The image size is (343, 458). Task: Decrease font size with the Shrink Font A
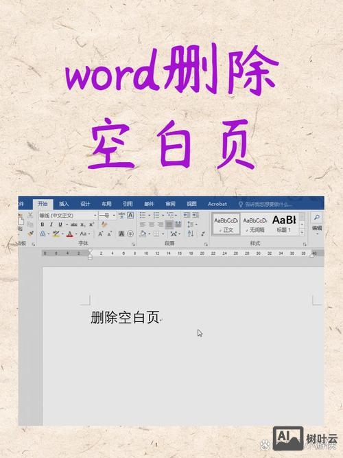click(x=110, y=233)
